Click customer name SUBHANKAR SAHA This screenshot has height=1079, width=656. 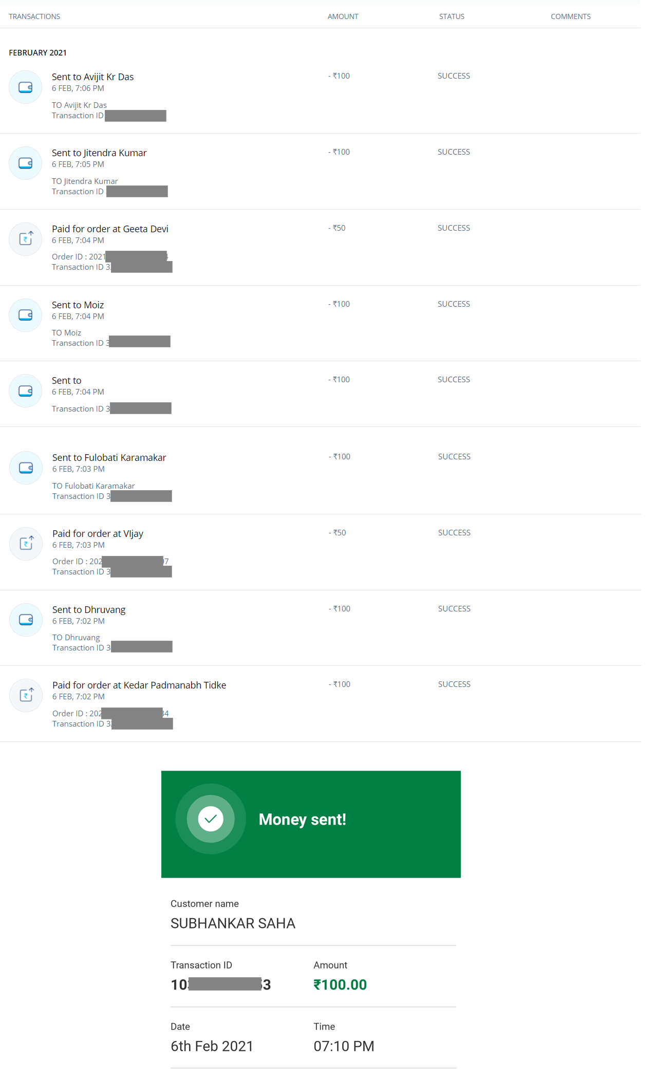tap(233, 923)
